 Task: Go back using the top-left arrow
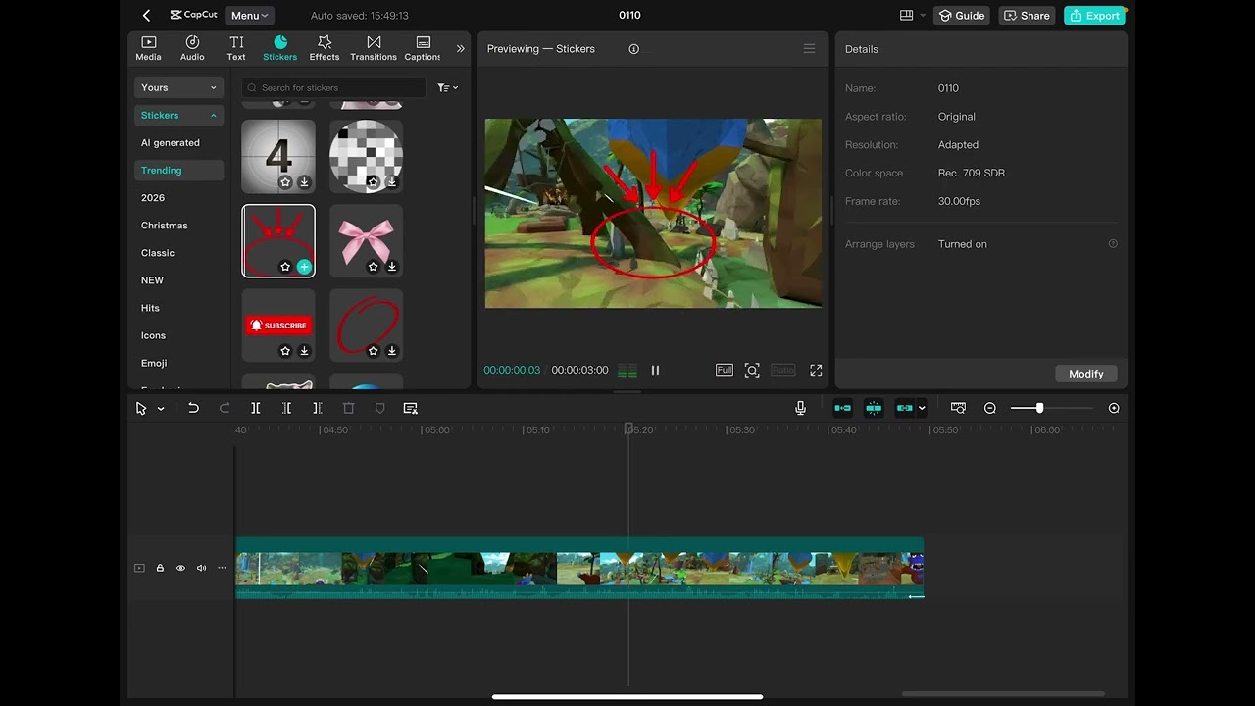click(146, 16)
